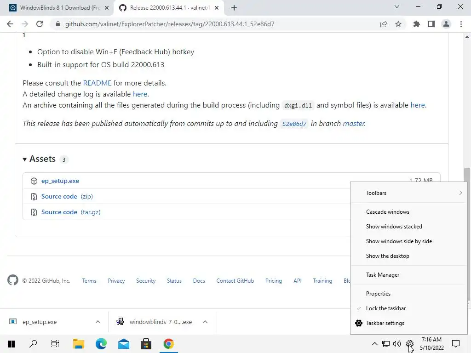Screen dimensions: 471x353
Task: Open the Chrome three-dot menu
Action: pos(461,24)
